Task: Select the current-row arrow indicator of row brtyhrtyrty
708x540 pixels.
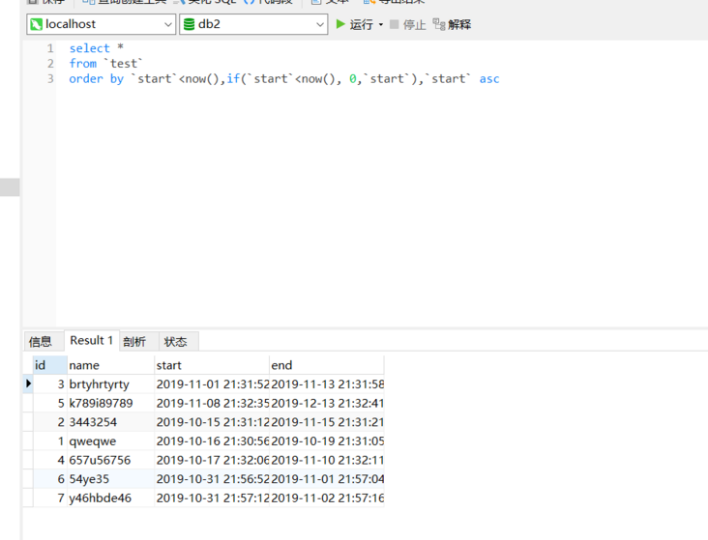Action: pyautogui.click(x=28, y=384)
